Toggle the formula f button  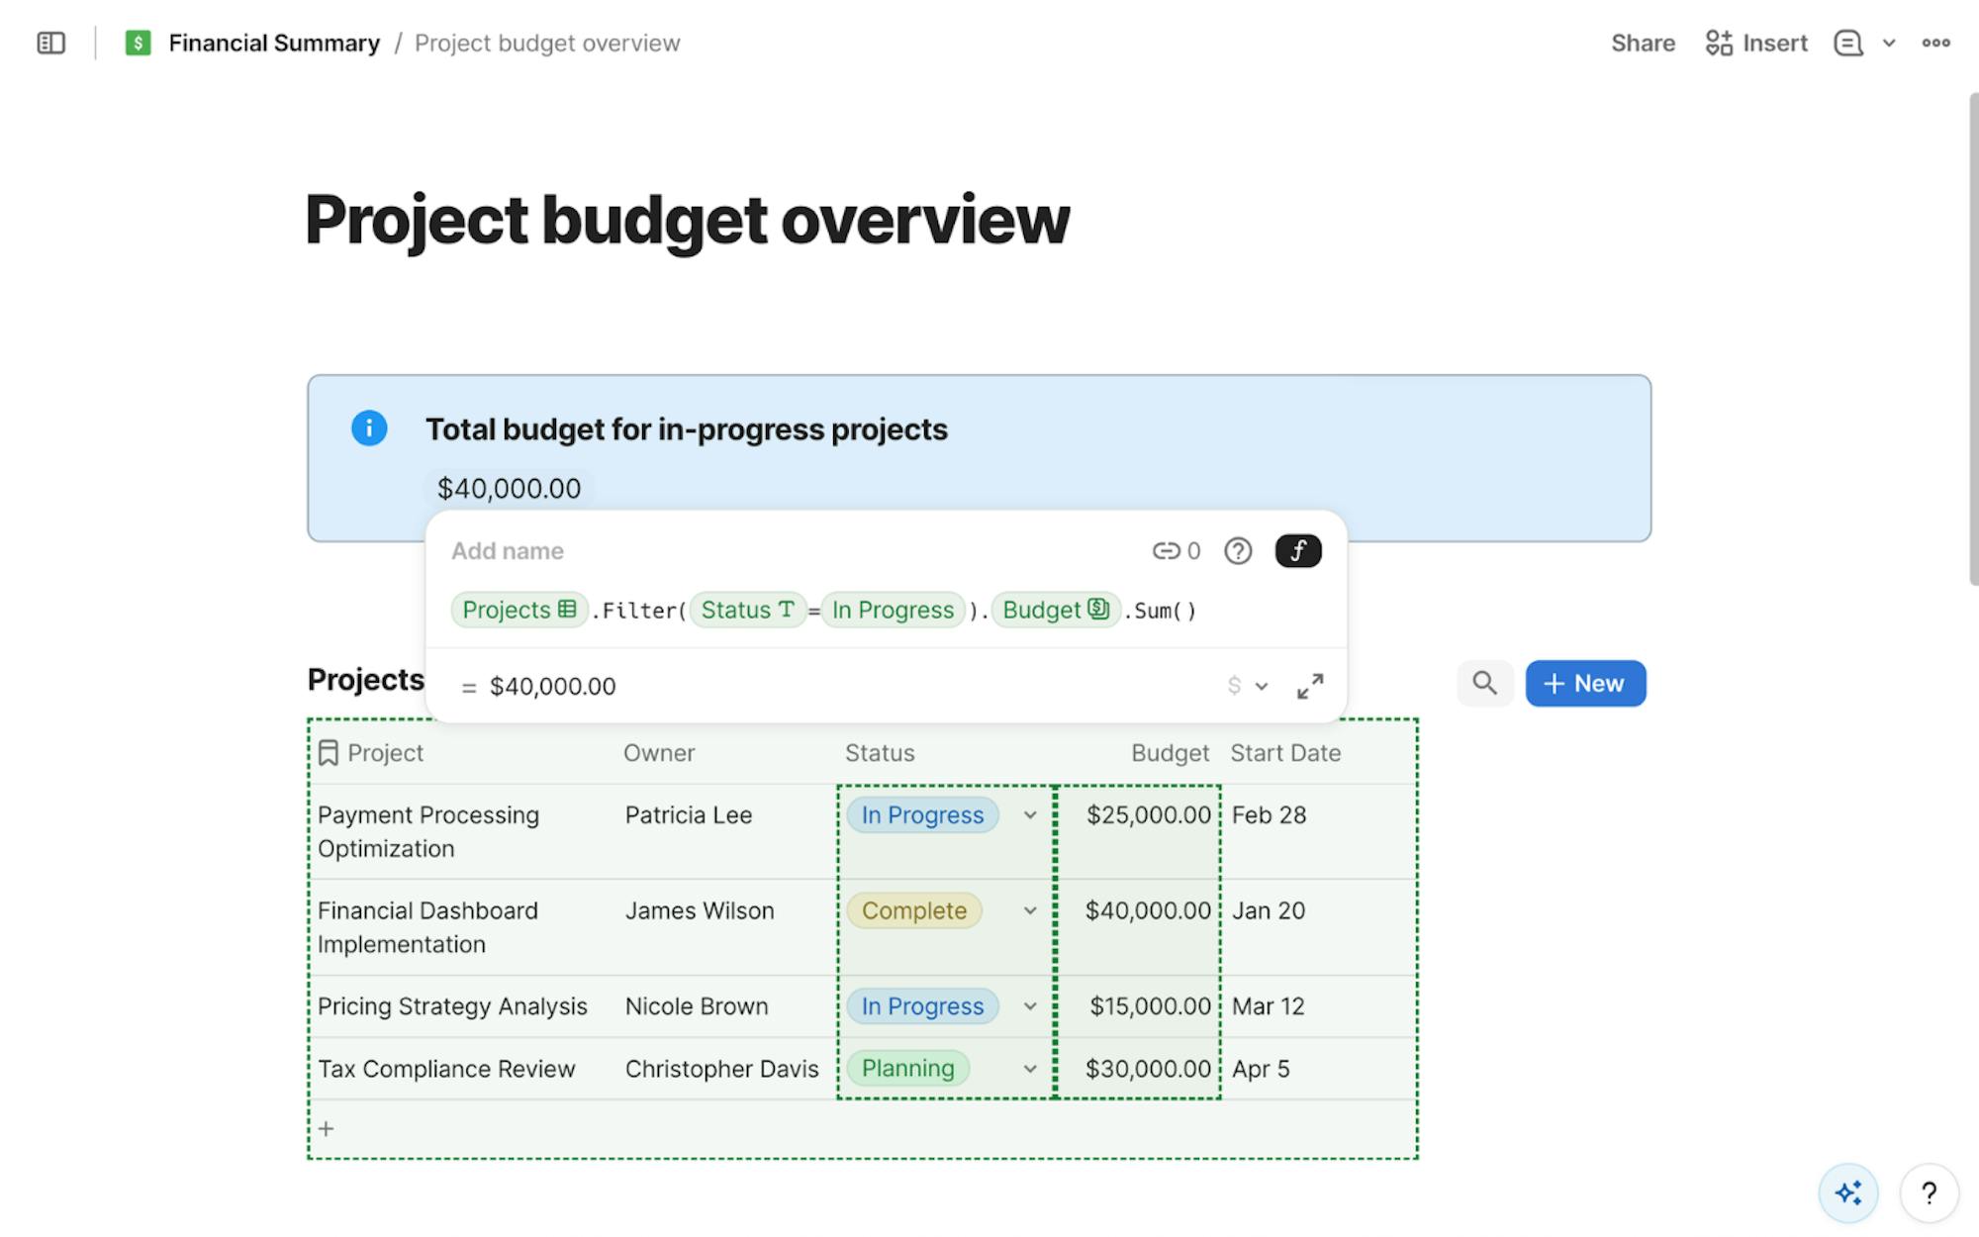(1297, 551)
